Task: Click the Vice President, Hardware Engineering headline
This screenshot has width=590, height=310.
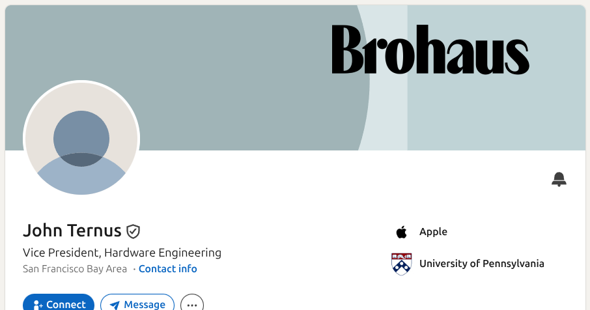Action: (x=122, y=253)
